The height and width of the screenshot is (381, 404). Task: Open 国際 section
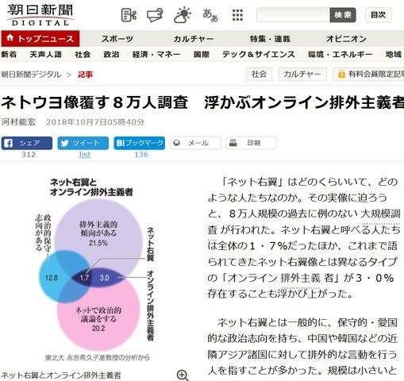pos(202,55)
